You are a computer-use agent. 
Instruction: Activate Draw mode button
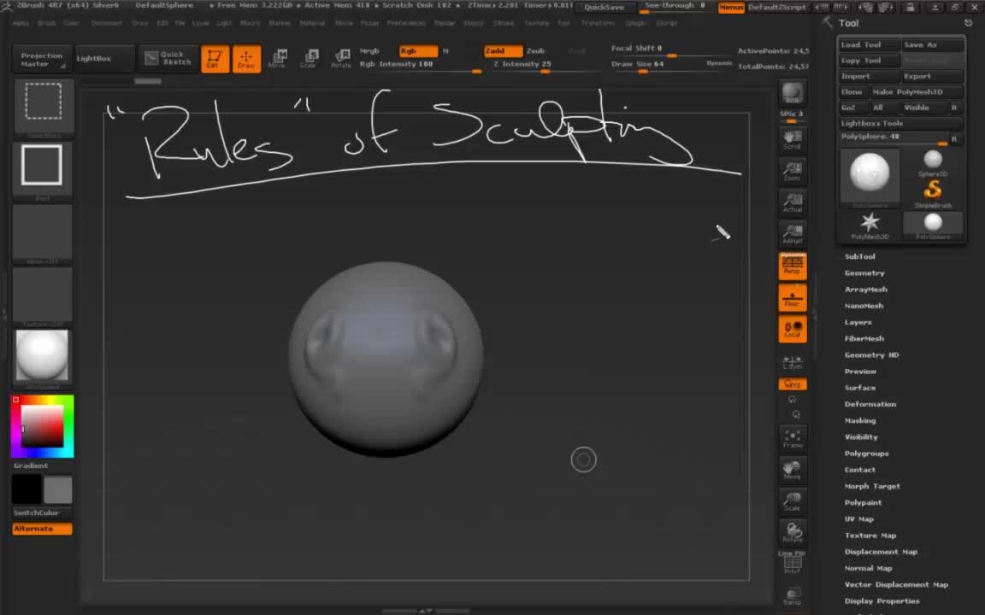coord(246,59)
